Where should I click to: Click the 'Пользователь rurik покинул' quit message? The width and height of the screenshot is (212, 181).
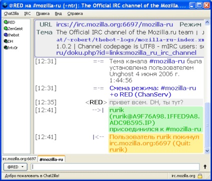click(155, 143)
